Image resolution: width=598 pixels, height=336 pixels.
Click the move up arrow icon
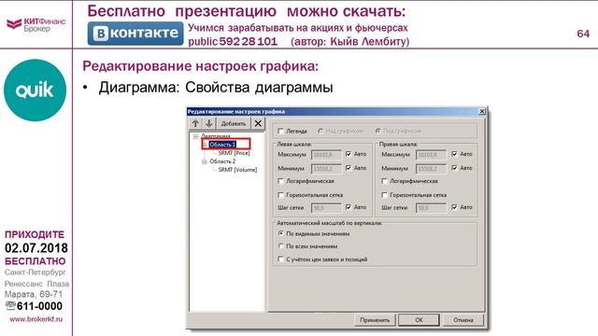tap(195, 123)
